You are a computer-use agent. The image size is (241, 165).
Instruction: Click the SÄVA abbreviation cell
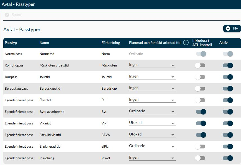click(x=106, y=135)
